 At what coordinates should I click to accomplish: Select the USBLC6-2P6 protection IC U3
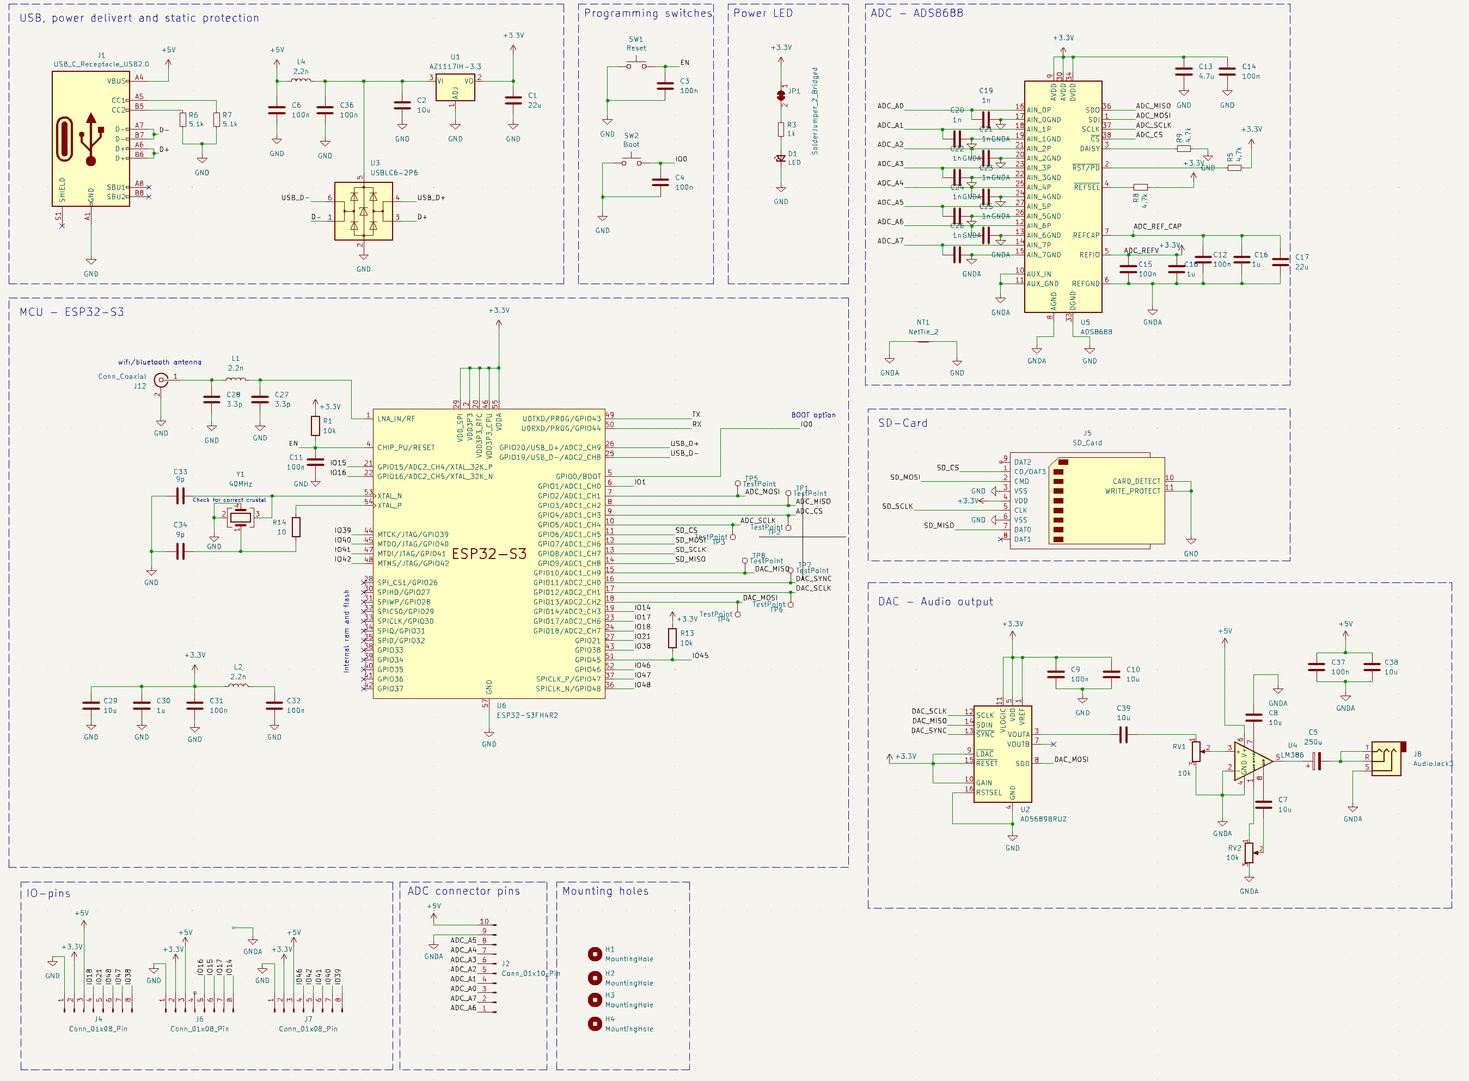coord(363,211)
